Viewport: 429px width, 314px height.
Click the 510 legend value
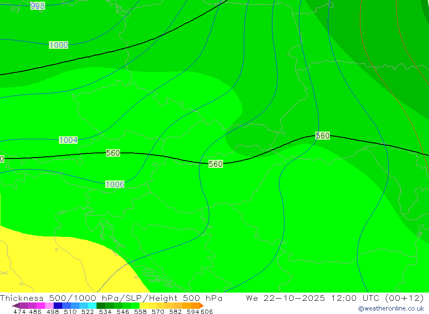[x=70, y=312]
